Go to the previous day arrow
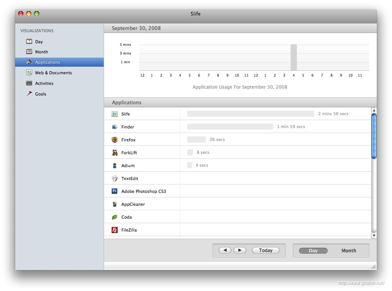392x291 pixels. [225, 250]
